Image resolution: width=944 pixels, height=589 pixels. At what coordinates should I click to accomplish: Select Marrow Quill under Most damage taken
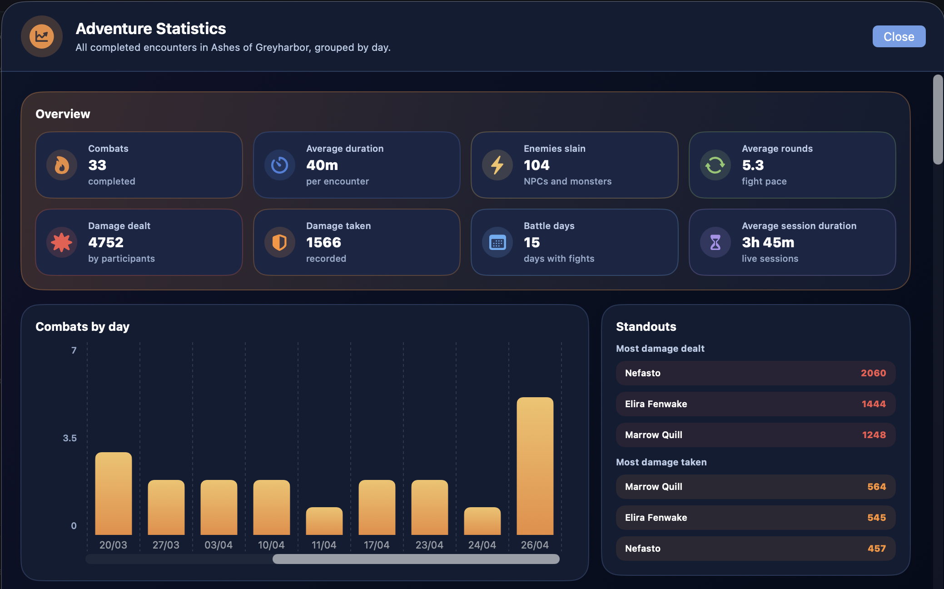[x=755, y=487]
